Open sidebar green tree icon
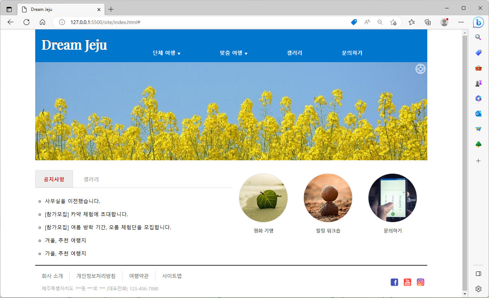489x298 pixels. 478,144
